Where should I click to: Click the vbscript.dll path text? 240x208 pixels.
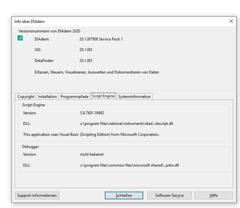[127, 123]
